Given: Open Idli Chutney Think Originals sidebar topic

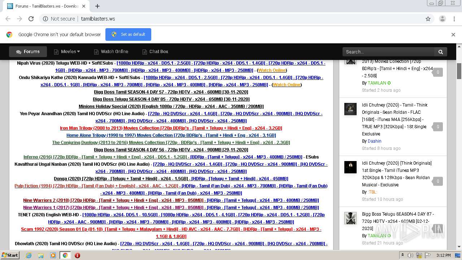Looking at the screenshot, I should click(397, 174).
